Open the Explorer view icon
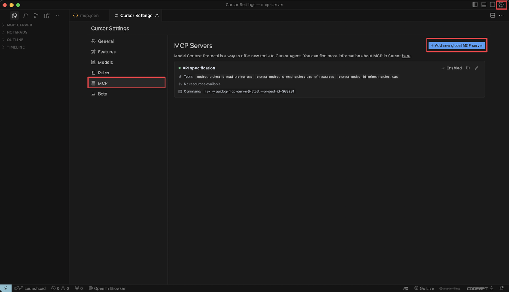Viewport: 509px width, 292px height. point(14,15)
